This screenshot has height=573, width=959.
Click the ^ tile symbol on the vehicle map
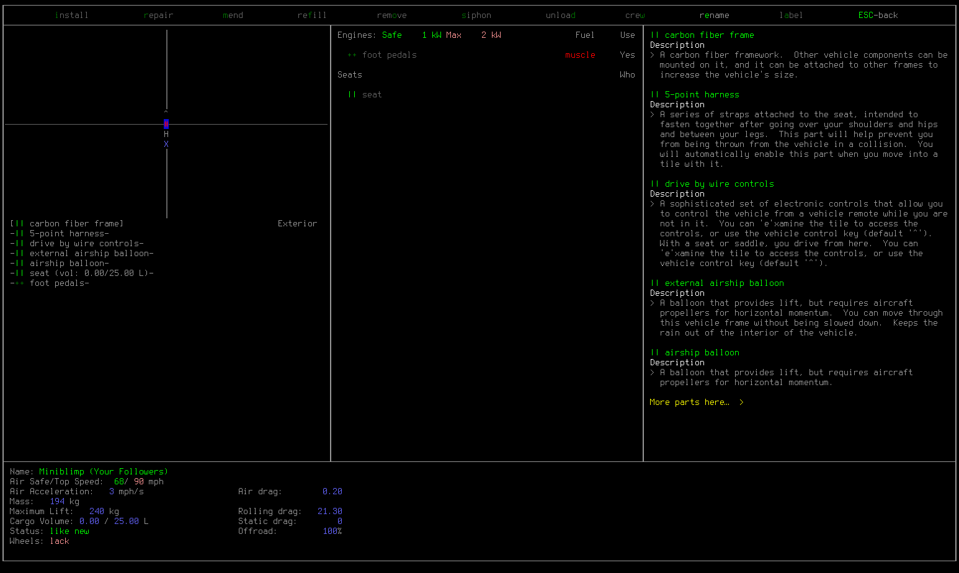click(166, 114)
